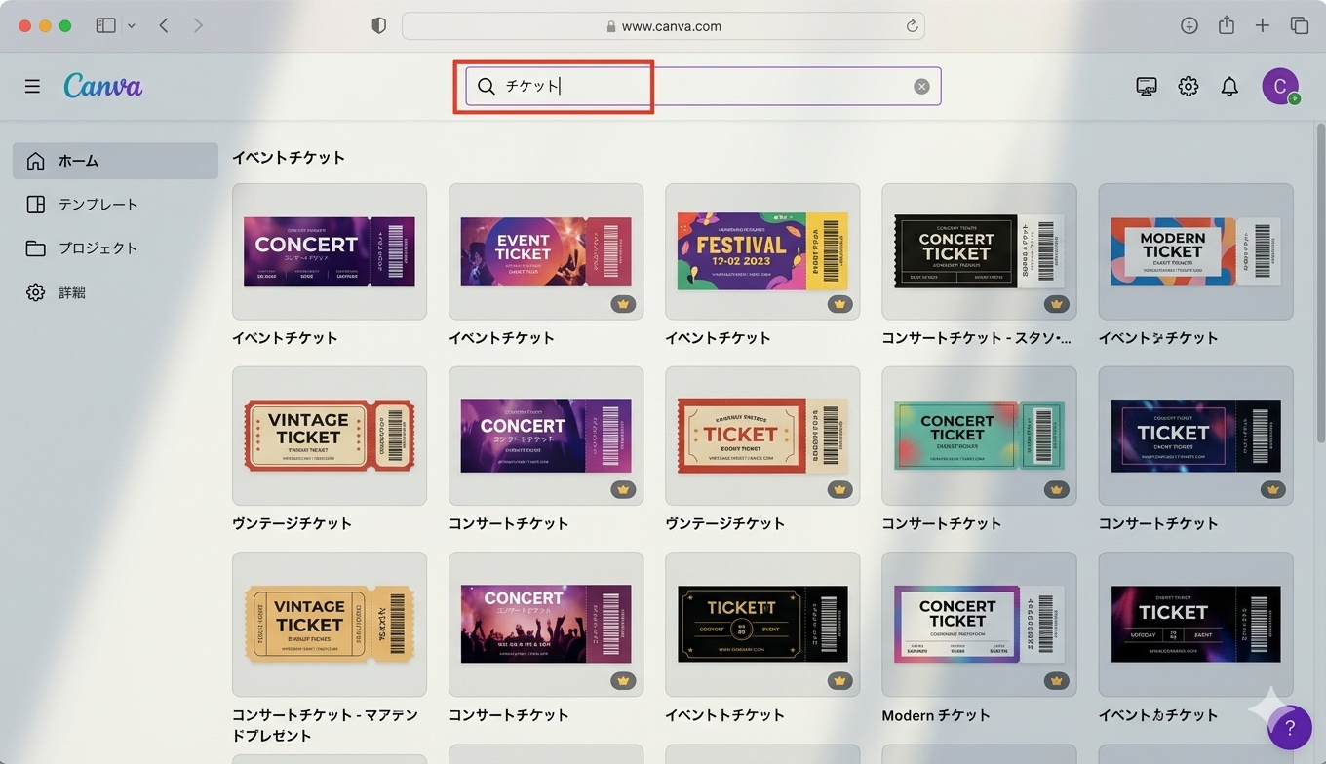The height and width of the screenshot is (764, 1326).
Task: Open プロジェクト from the sidebar
Action: (98, 248)
